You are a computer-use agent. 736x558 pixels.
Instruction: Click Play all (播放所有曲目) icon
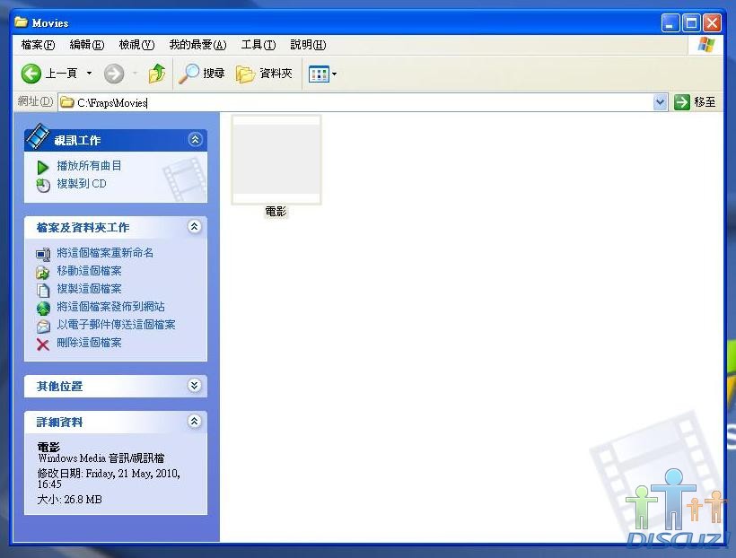coord(43,166)
